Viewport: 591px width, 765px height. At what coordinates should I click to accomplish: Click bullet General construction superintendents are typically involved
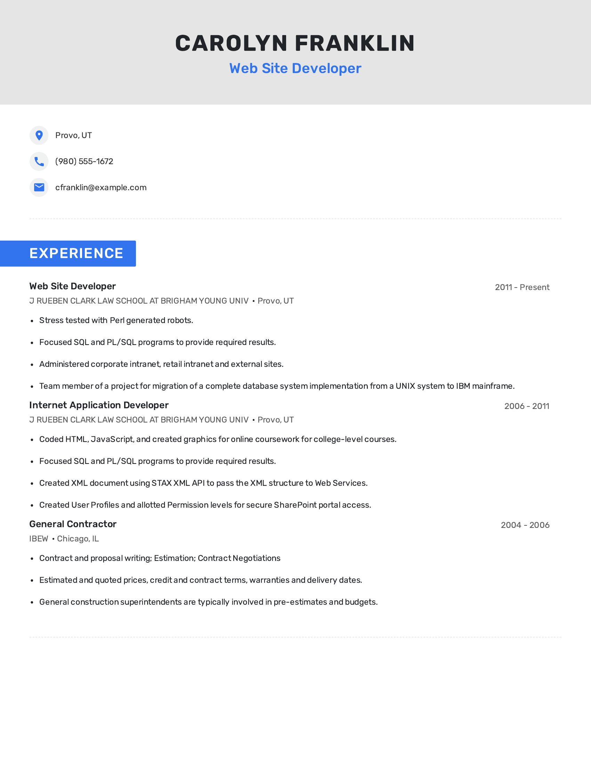click(209, 602)
